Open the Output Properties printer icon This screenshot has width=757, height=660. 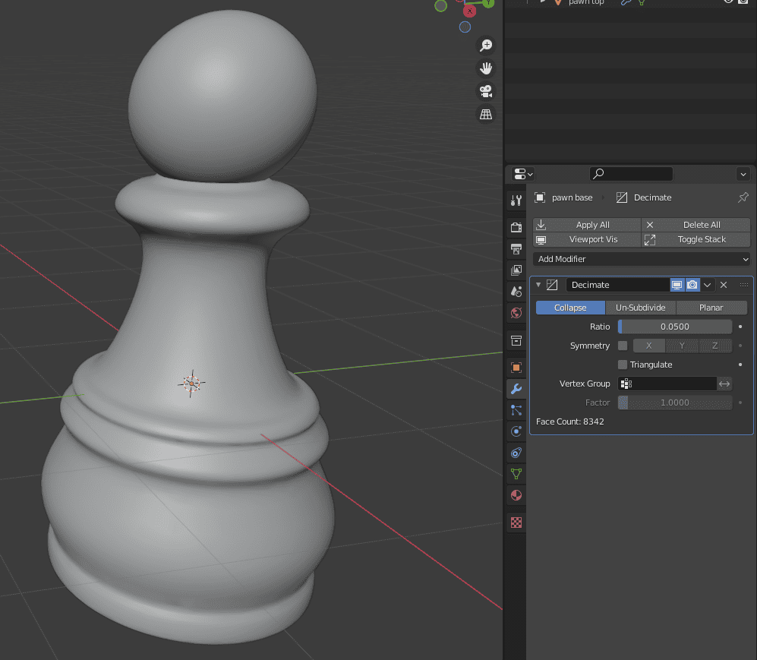pos(516,249)
